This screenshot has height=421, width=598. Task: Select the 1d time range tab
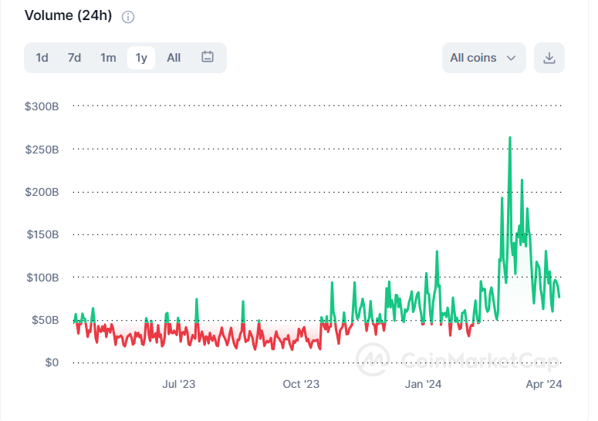[42, 58]
